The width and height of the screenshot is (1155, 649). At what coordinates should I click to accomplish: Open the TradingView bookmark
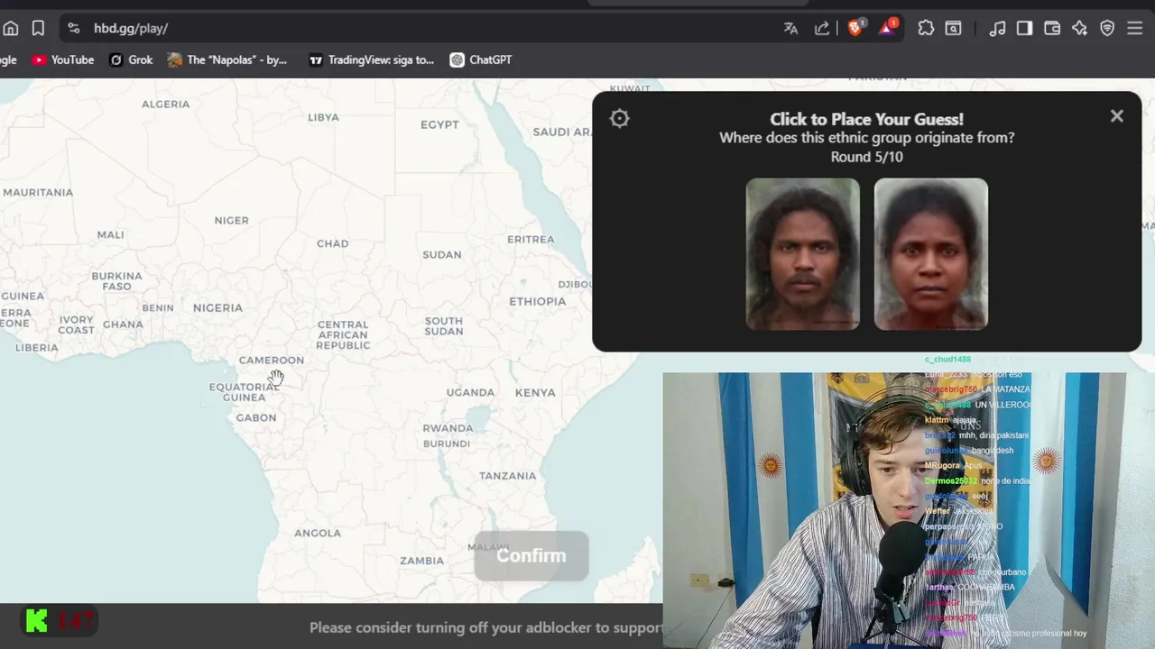click(x=372, y=59)
